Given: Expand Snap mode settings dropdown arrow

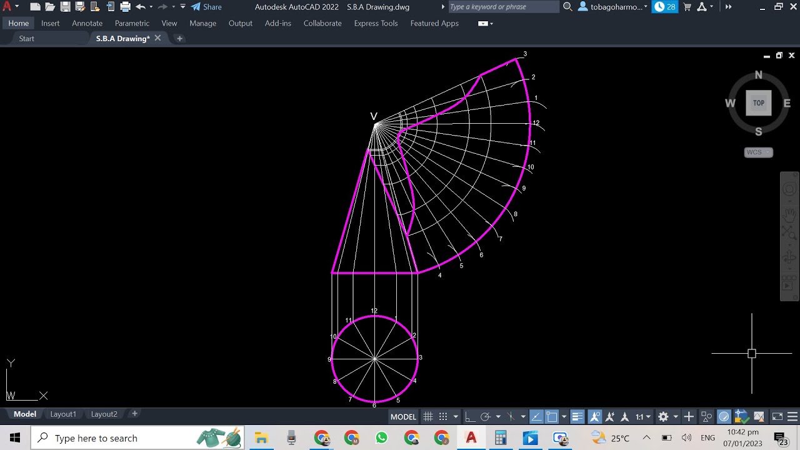Looking at the screenshot, I should 456,417.
